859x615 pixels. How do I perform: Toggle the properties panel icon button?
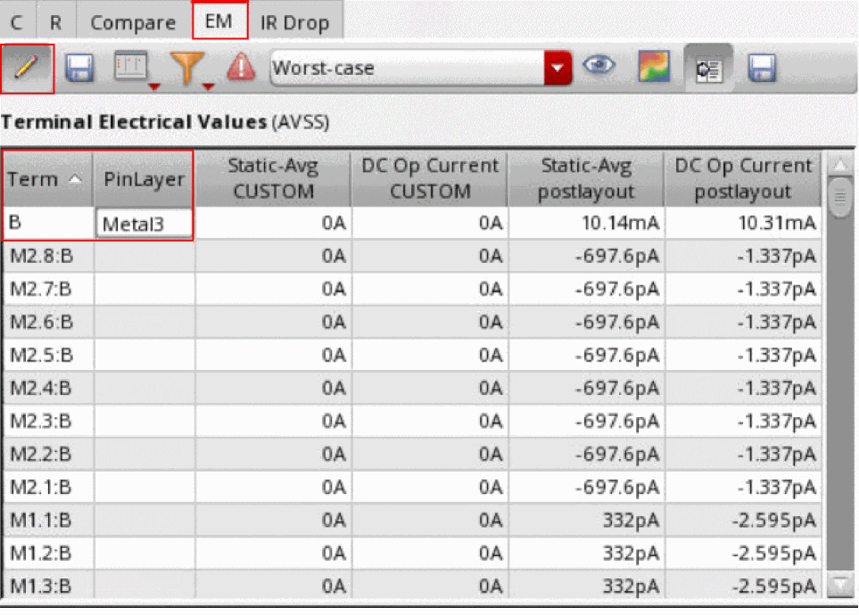pyautogui.click(x=708, y=69)
